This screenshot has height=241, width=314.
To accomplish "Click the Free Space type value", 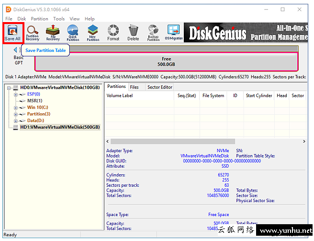I will (x=218, y=215).
